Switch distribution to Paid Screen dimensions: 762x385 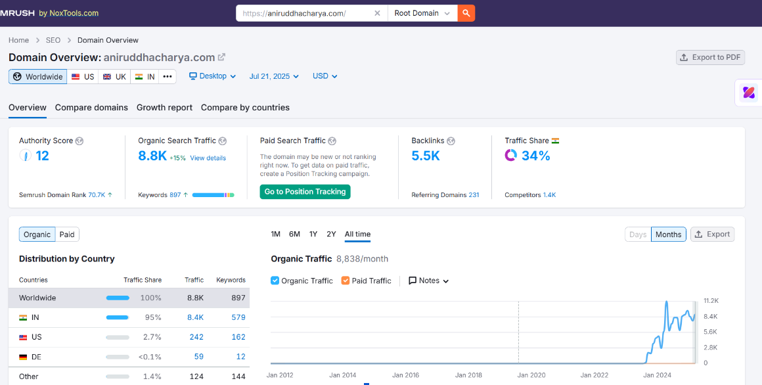pos(67,235)
